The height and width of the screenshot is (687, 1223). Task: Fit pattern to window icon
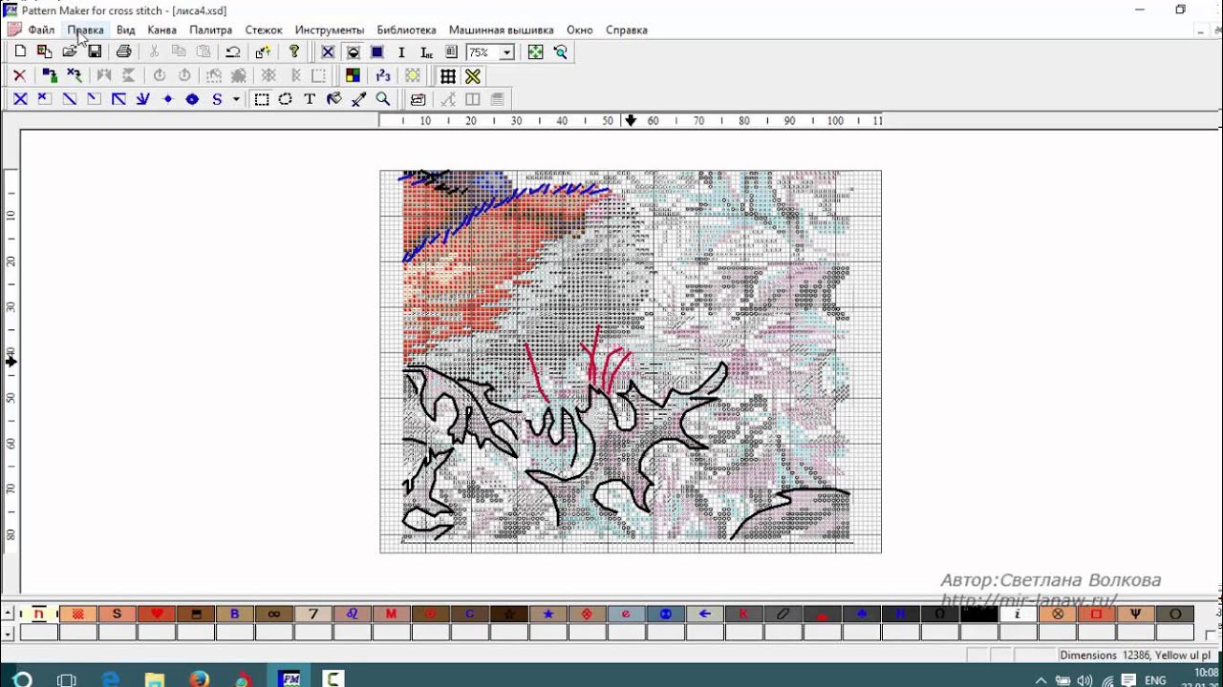pos(535,52)
